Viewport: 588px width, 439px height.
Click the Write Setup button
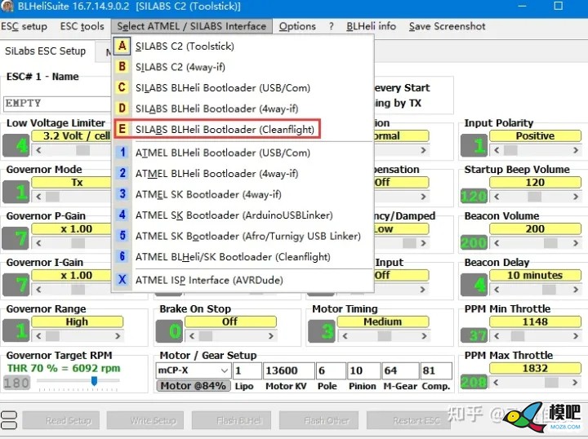[x=145, y=420]
